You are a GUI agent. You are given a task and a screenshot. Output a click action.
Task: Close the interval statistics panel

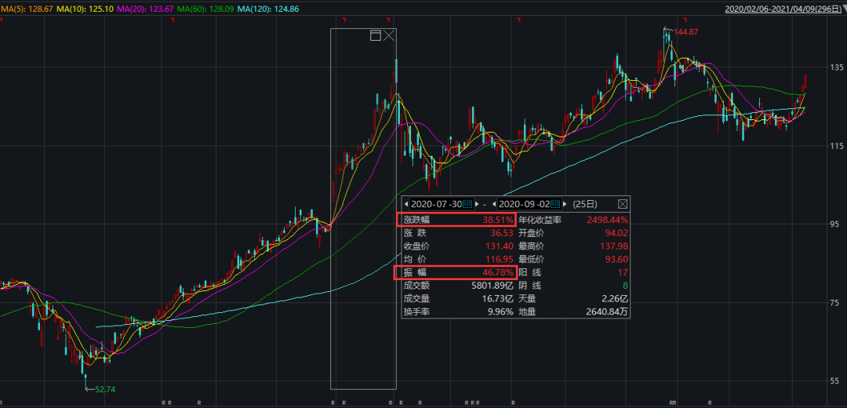point(623,204)
